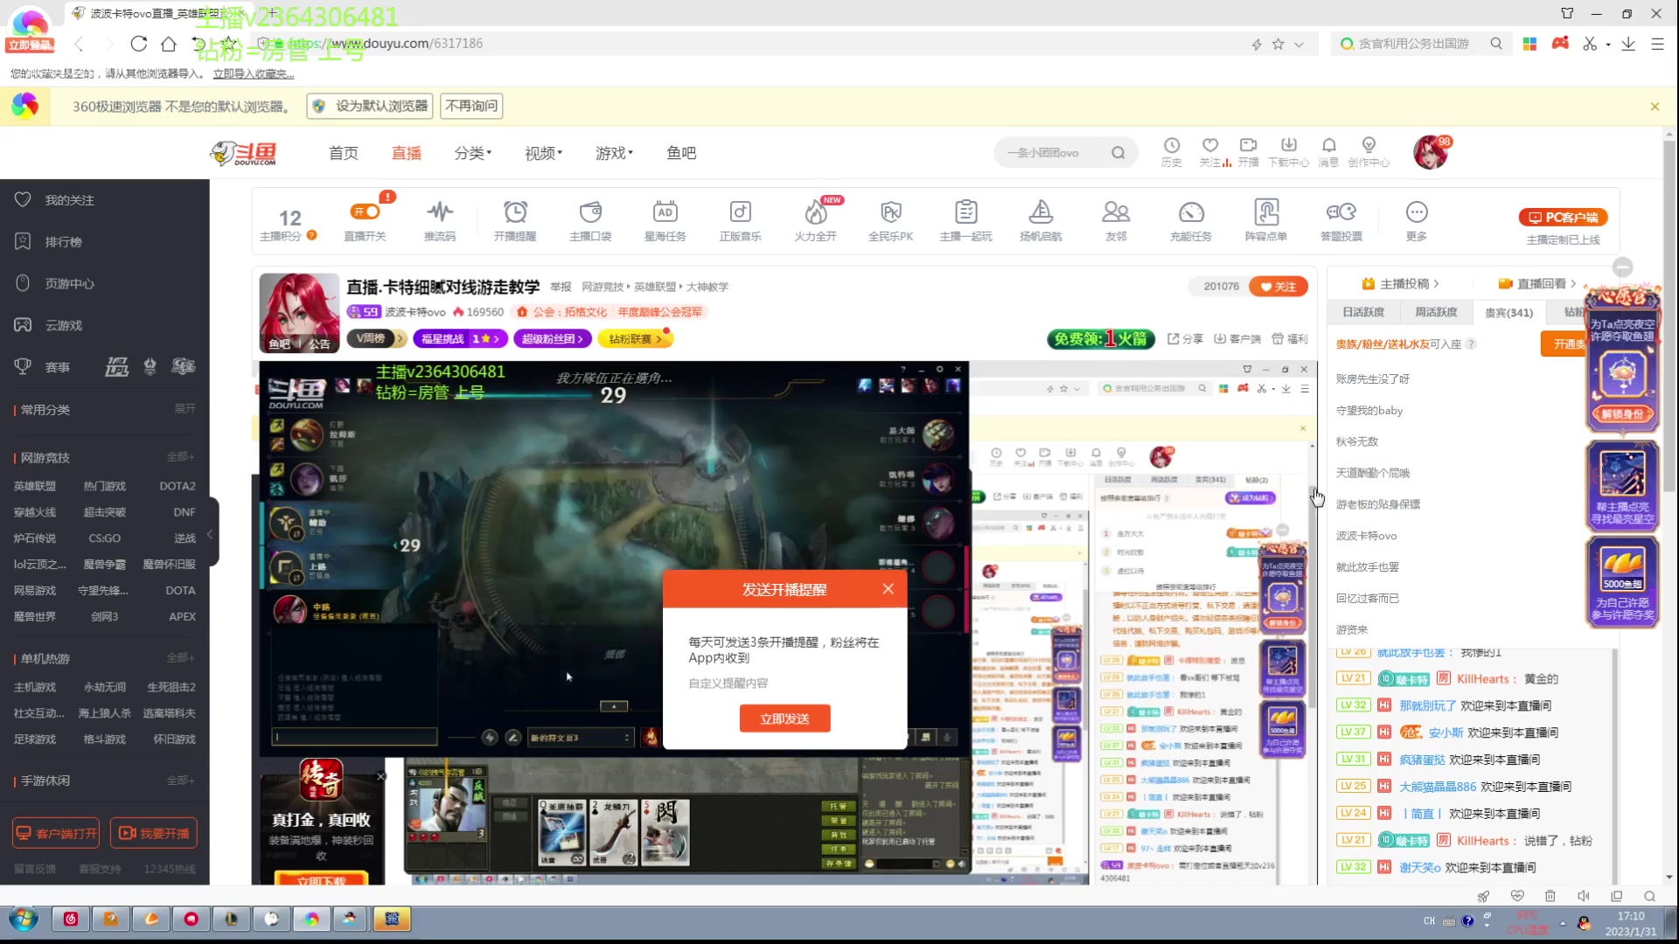
Task: Open the 开播提醒 alarm clock tool
Action: click(515, 221)
